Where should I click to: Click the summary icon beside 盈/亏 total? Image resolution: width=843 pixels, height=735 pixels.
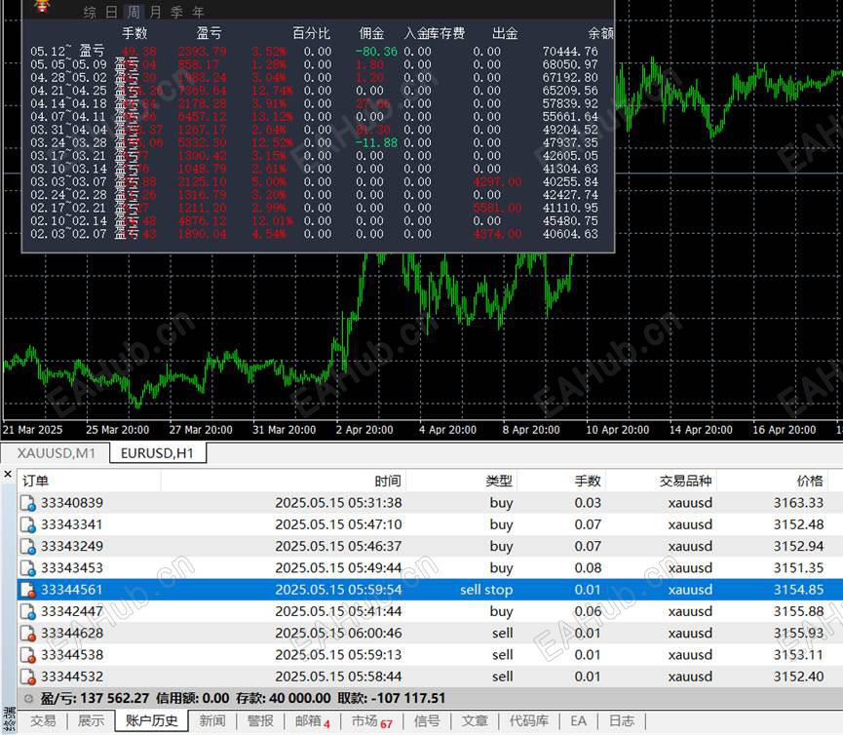(x=28, y=698)
